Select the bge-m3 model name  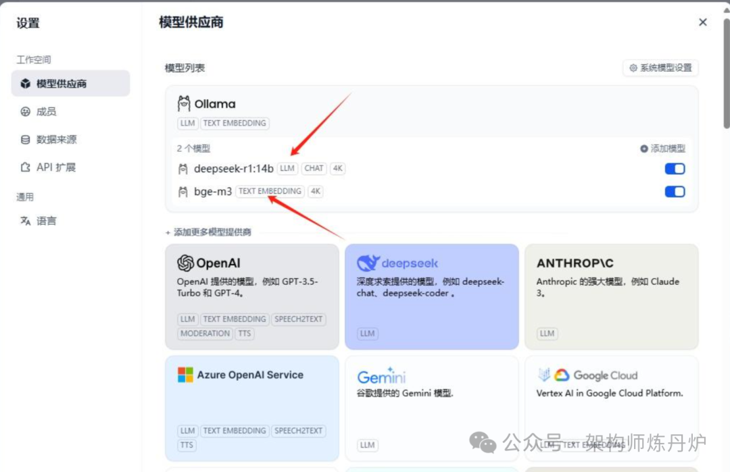tap(213, 192)
